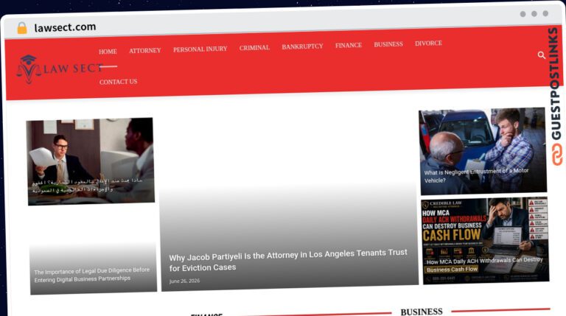Click the lawsect.com address bar

[x=65, y=27]
